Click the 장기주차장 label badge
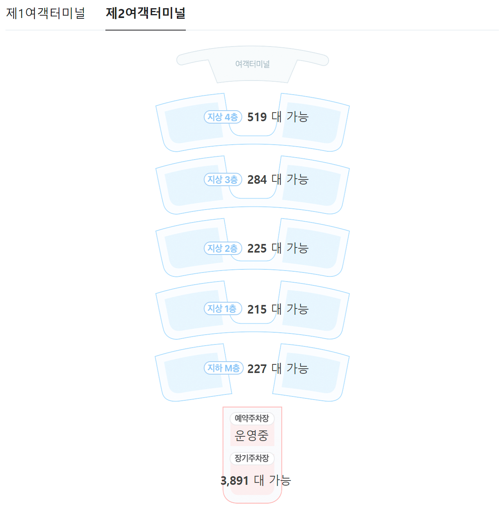502x511 pixels. tap(252, 459)
